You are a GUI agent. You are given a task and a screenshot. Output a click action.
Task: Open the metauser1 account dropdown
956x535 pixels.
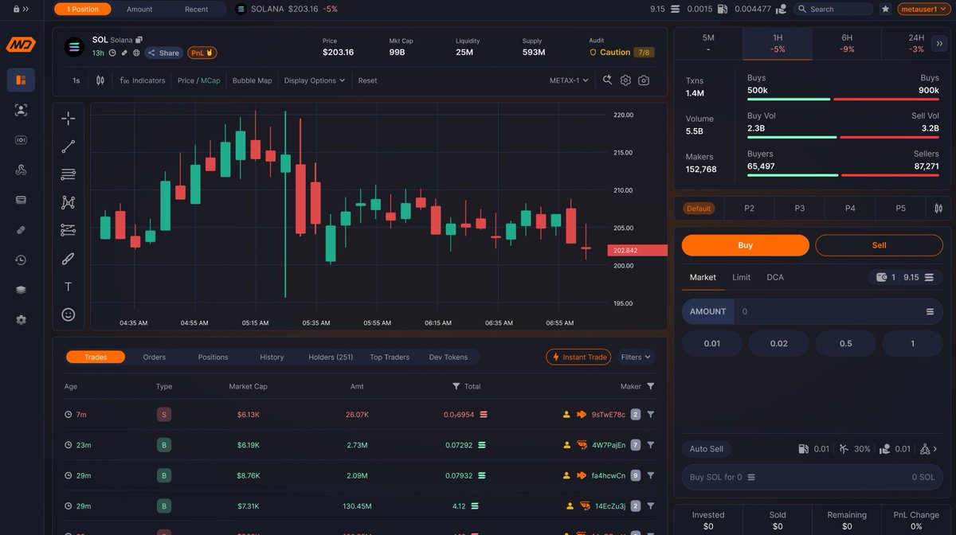924,9
